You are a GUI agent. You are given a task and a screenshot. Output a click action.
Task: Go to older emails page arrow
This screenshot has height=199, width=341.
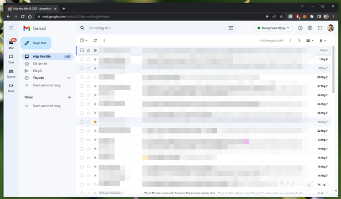299,41
